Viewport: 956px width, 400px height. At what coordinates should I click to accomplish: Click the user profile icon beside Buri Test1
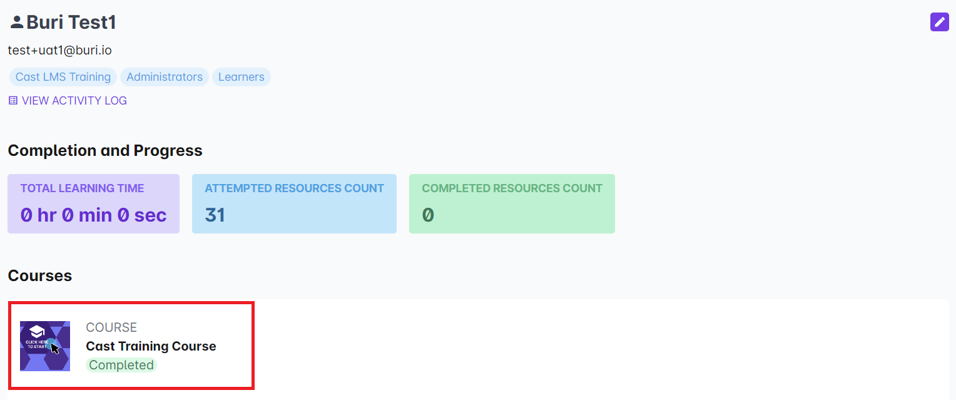[x=16, y=23]
